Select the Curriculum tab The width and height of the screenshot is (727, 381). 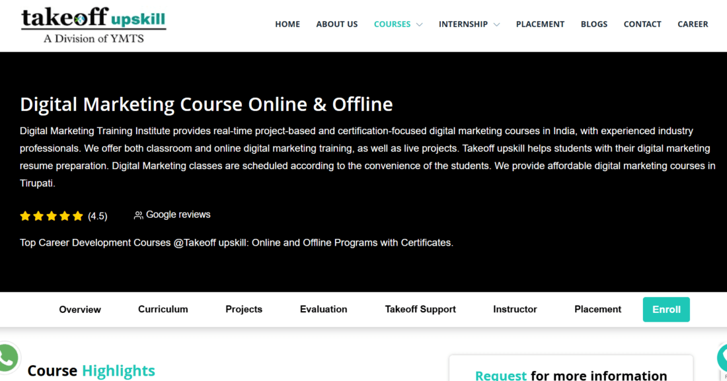(163, 309)
